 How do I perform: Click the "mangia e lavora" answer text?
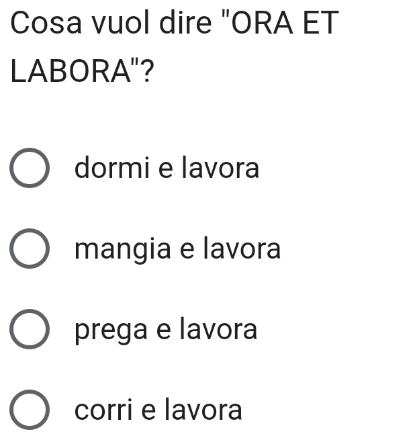[178, 249]
